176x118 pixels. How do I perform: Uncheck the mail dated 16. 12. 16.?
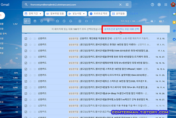coord(26,63)
